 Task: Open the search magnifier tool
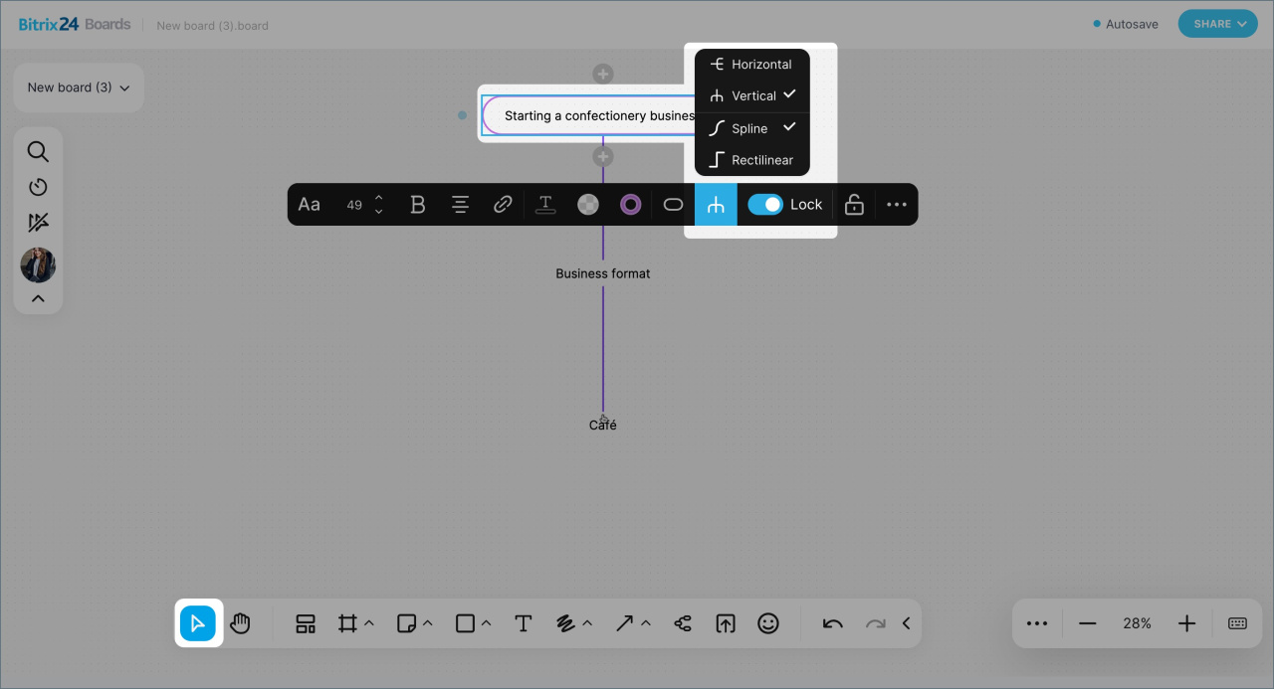[x=38, y=152]
